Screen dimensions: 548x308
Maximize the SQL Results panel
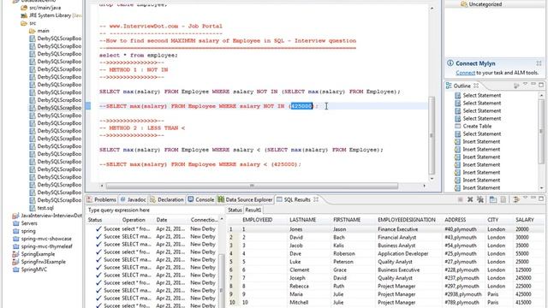[541, 198]
